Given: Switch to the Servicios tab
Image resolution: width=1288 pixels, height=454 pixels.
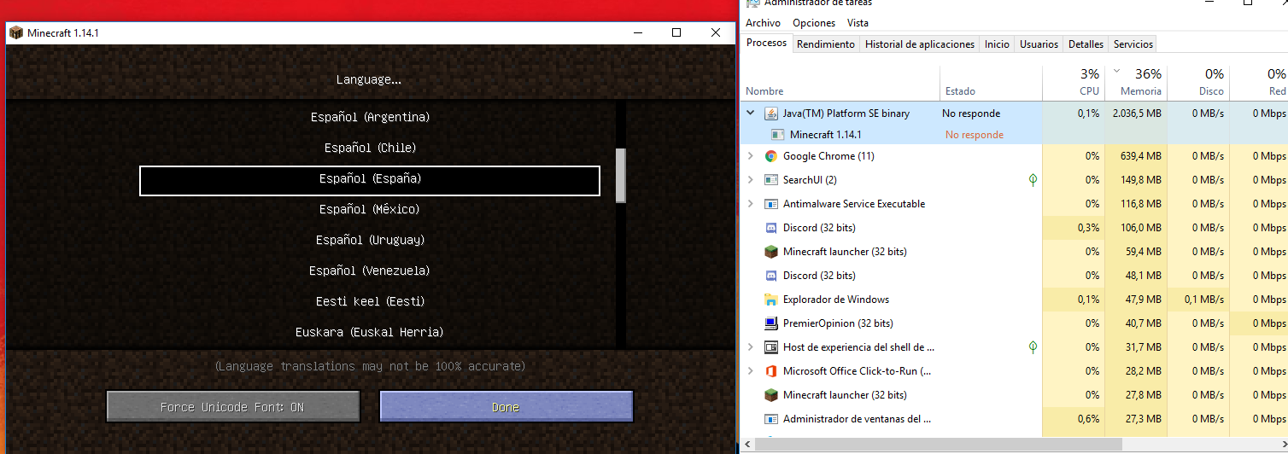Looking at the screenshot, I should (1133, 44).
